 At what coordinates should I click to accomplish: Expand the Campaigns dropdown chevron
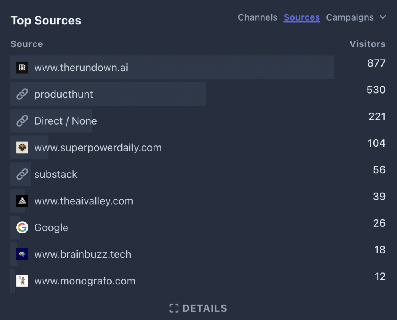point(383,17)
